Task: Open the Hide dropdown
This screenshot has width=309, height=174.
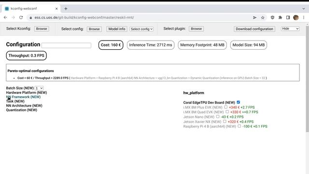Action: (290, 29)
